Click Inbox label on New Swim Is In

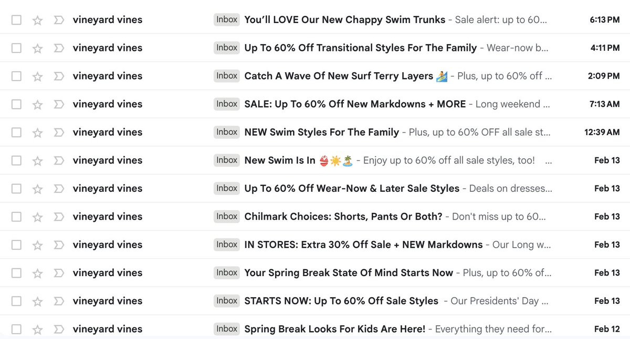point(227,160)
